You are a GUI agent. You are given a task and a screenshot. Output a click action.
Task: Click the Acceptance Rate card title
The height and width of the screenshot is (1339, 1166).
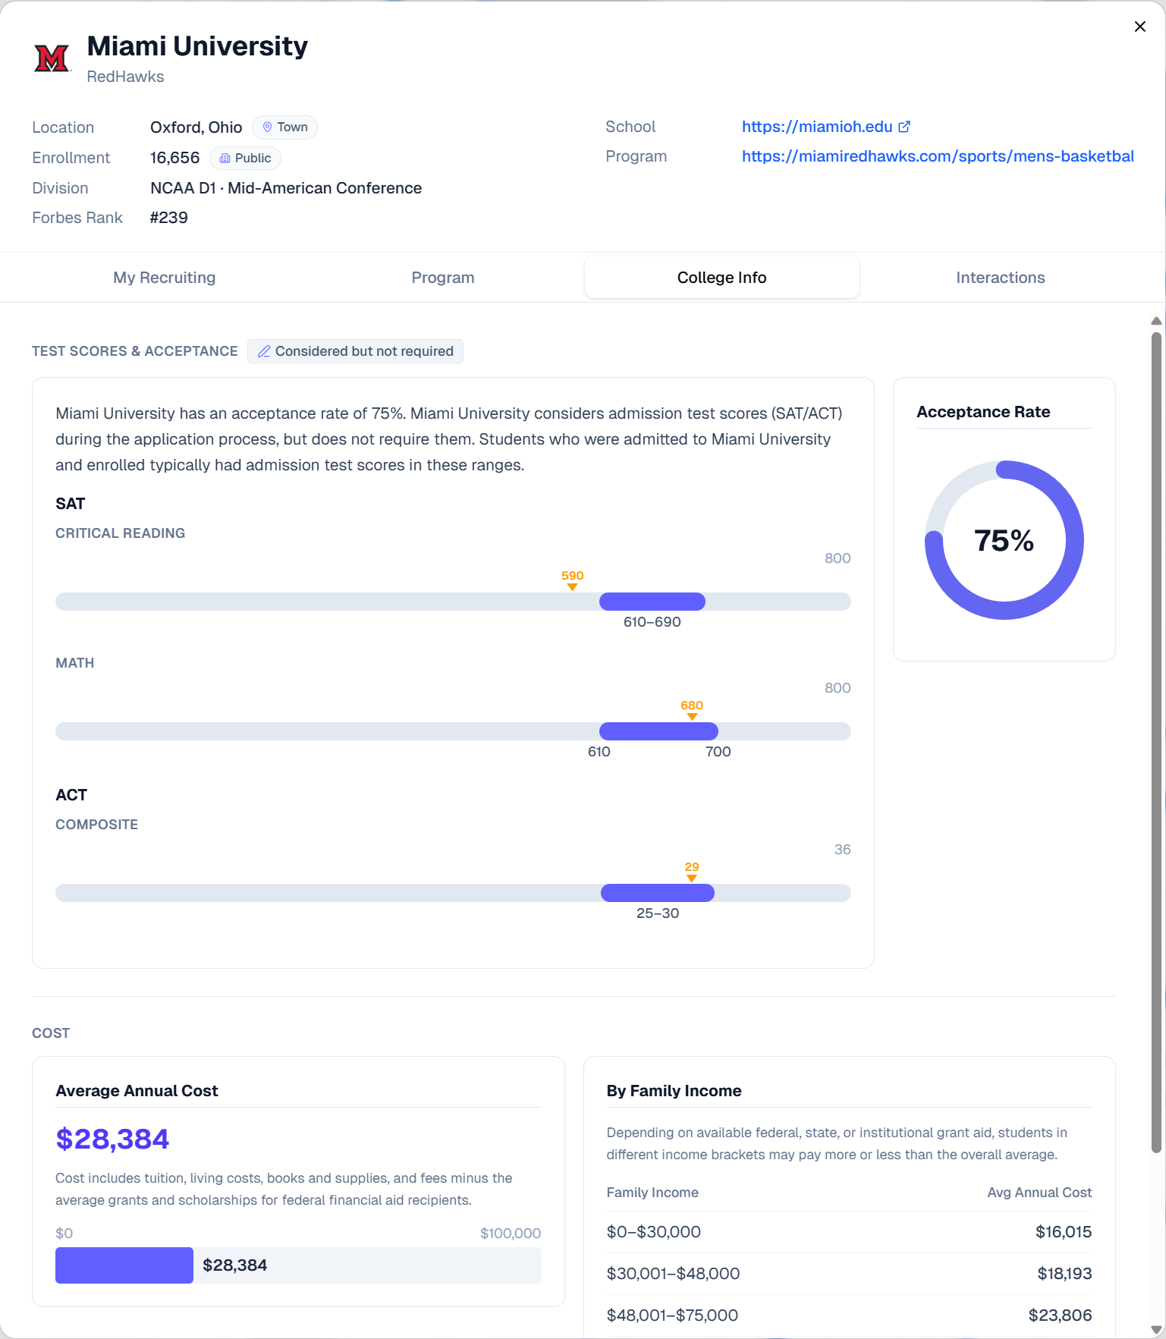(983, 412)
